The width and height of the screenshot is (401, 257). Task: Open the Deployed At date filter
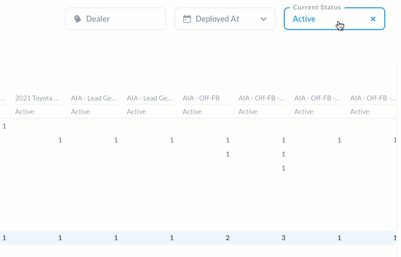(x=225, y=19)
